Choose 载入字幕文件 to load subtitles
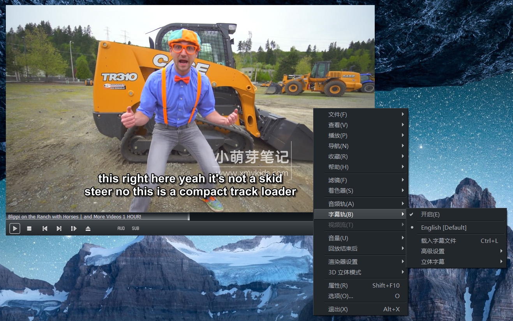The height and width of the screenshot is (321, 513). coord(439,241)
